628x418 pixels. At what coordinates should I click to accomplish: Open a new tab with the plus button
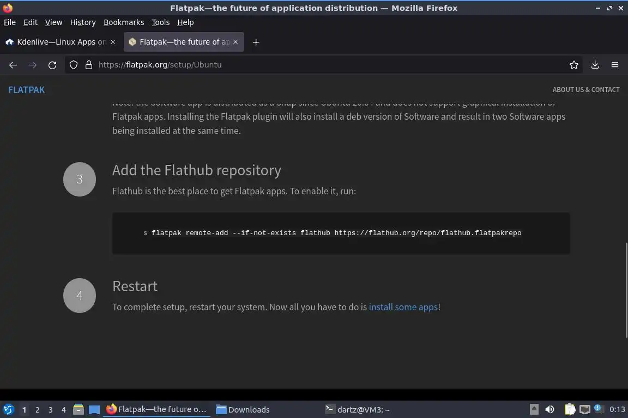tap(256, 42)
